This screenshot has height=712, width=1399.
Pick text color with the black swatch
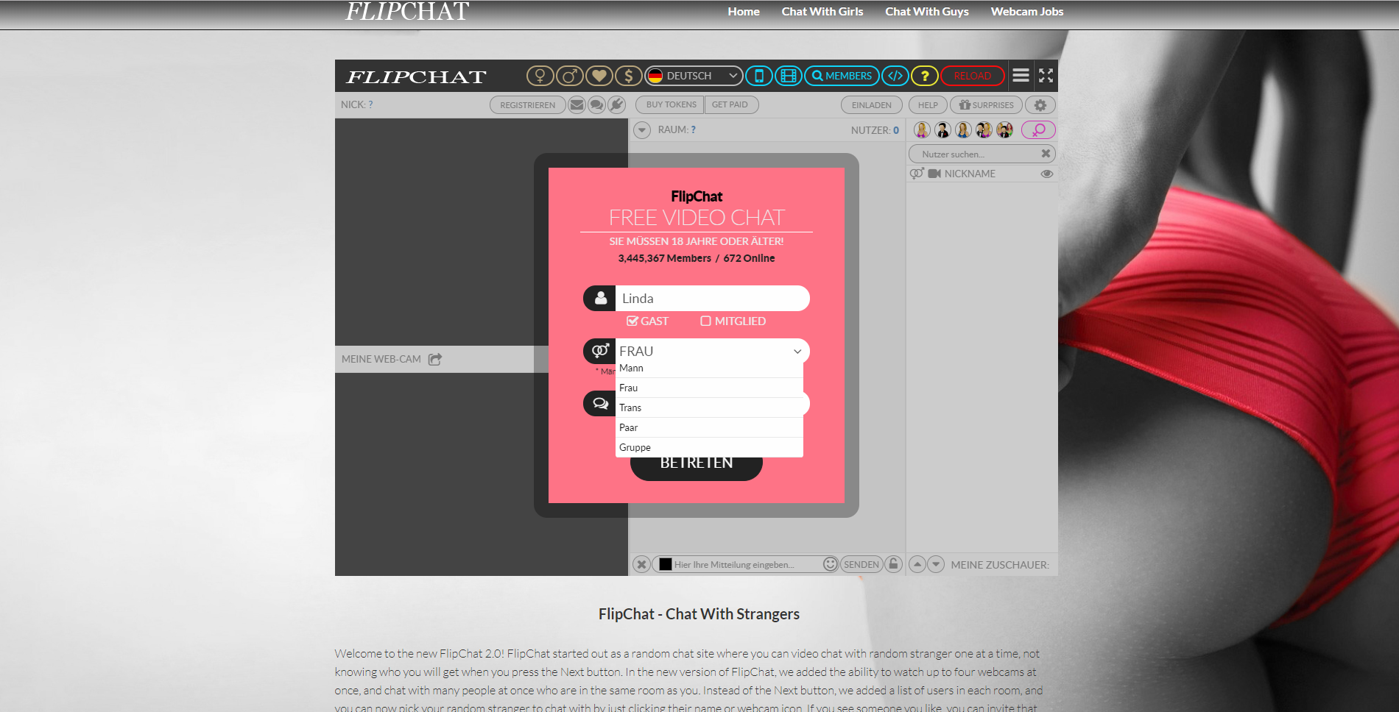[x=666, y=564]
